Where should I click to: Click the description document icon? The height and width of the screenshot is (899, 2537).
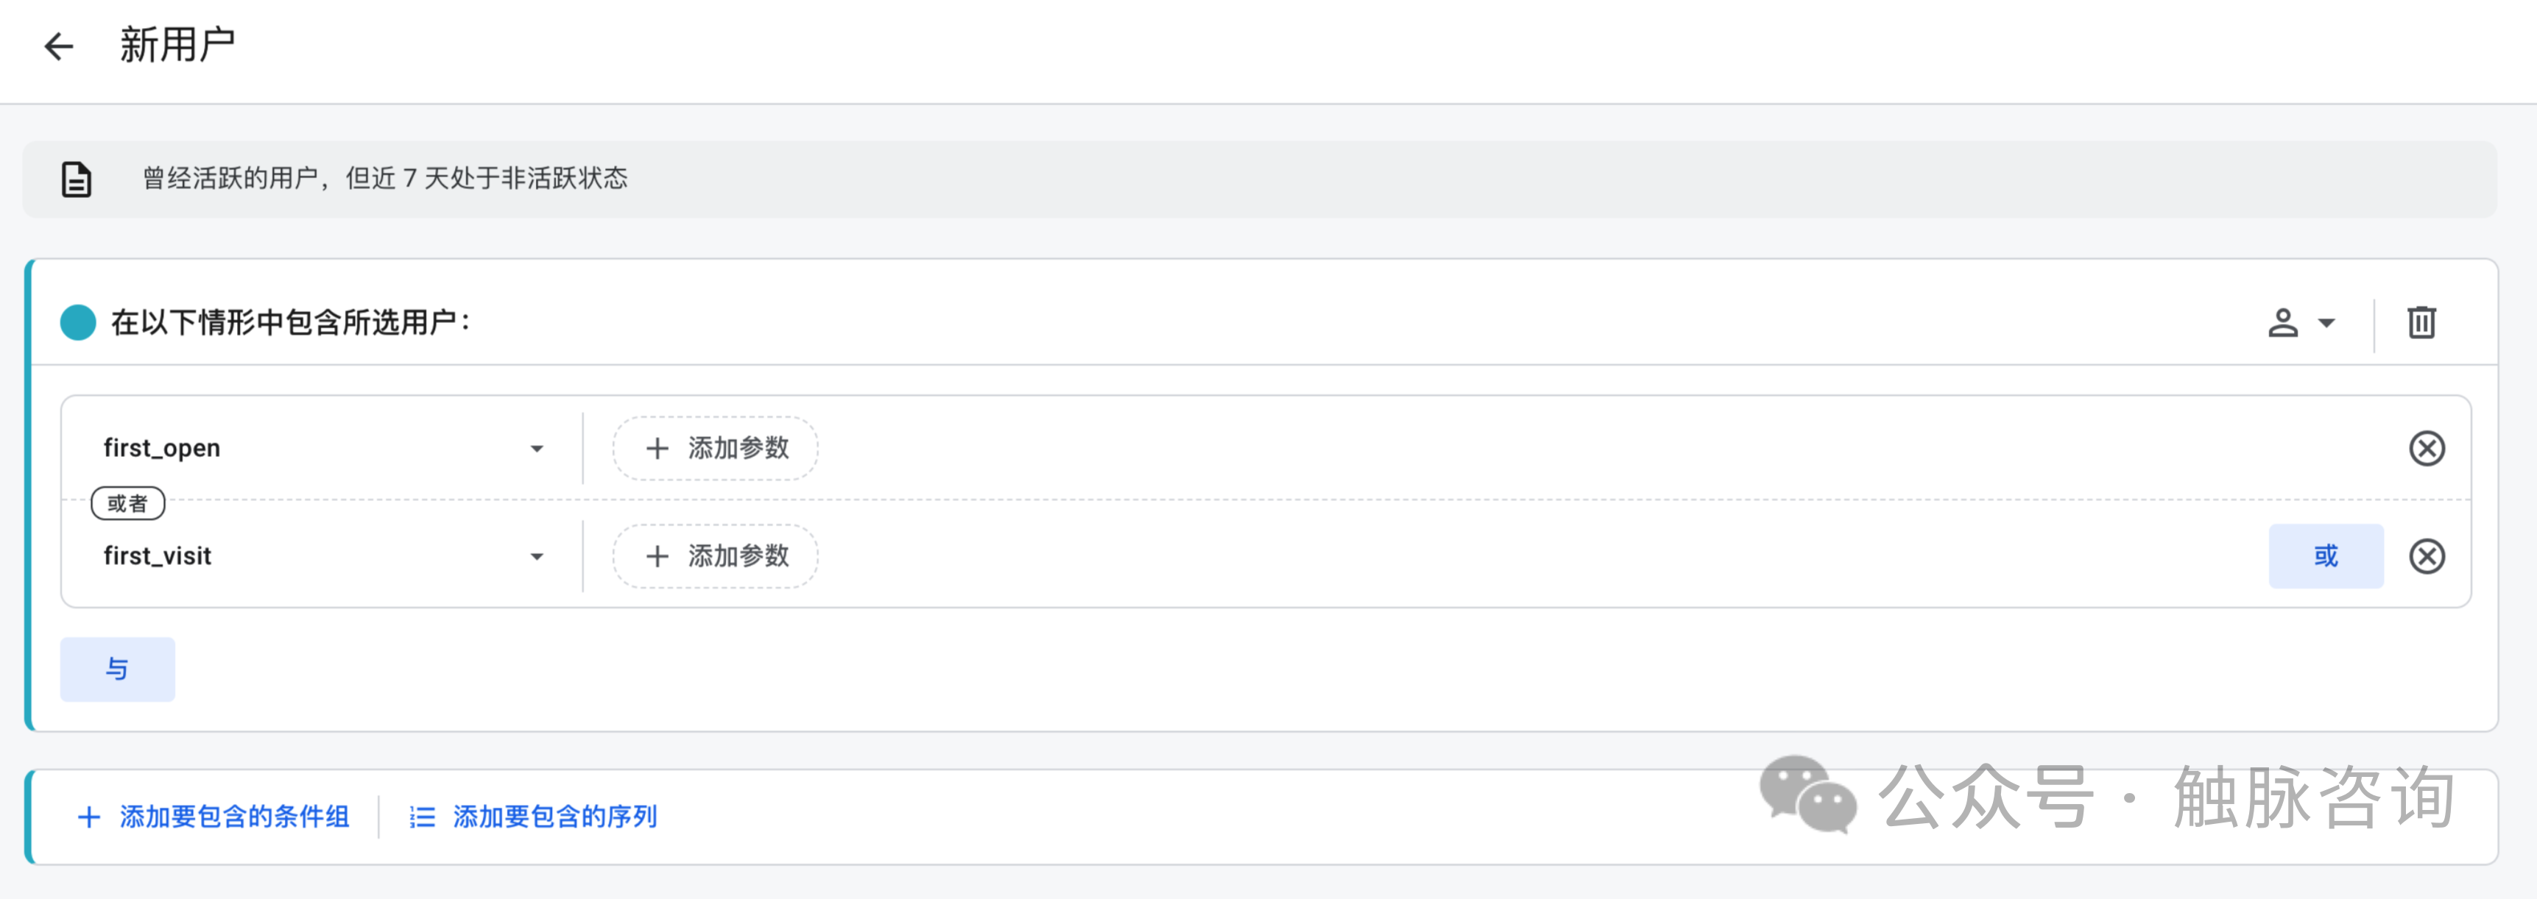pos(76,180)
